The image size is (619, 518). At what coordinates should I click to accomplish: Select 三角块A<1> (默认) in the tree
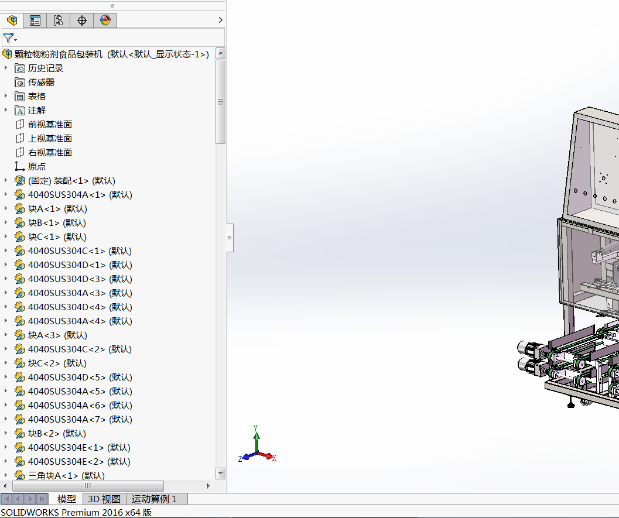coord(66,475)
